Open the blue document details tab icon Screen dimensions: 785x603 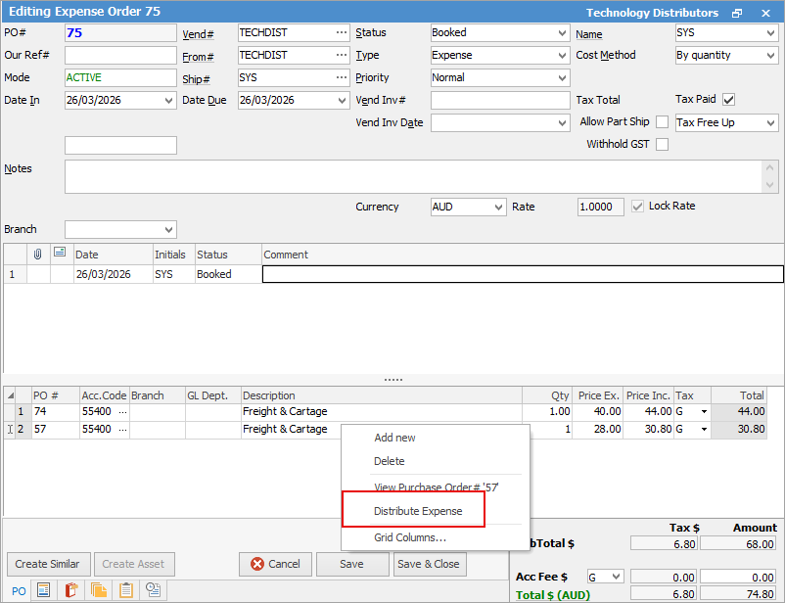(x=43, y=589)
